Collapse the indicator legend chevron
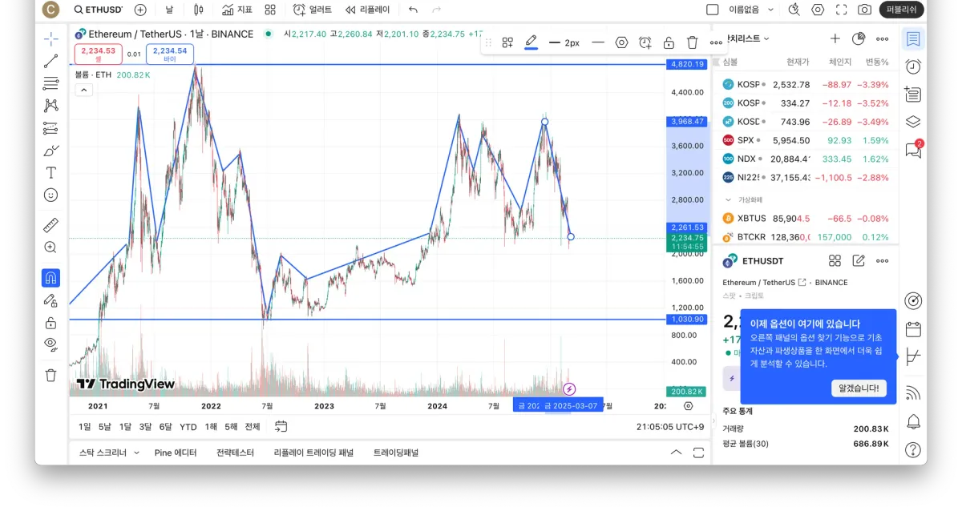 pyautogui.click(x=83, y=90)
